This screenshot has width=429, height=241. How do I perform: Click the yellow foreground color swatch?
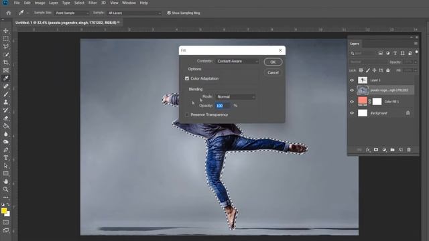click(4, 211)
